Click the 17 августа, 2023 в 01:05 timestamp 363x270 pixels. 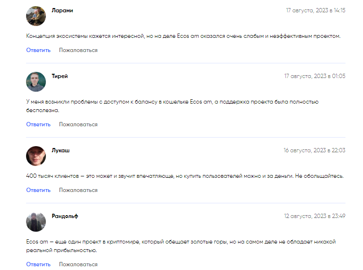(x=315, y=76)
